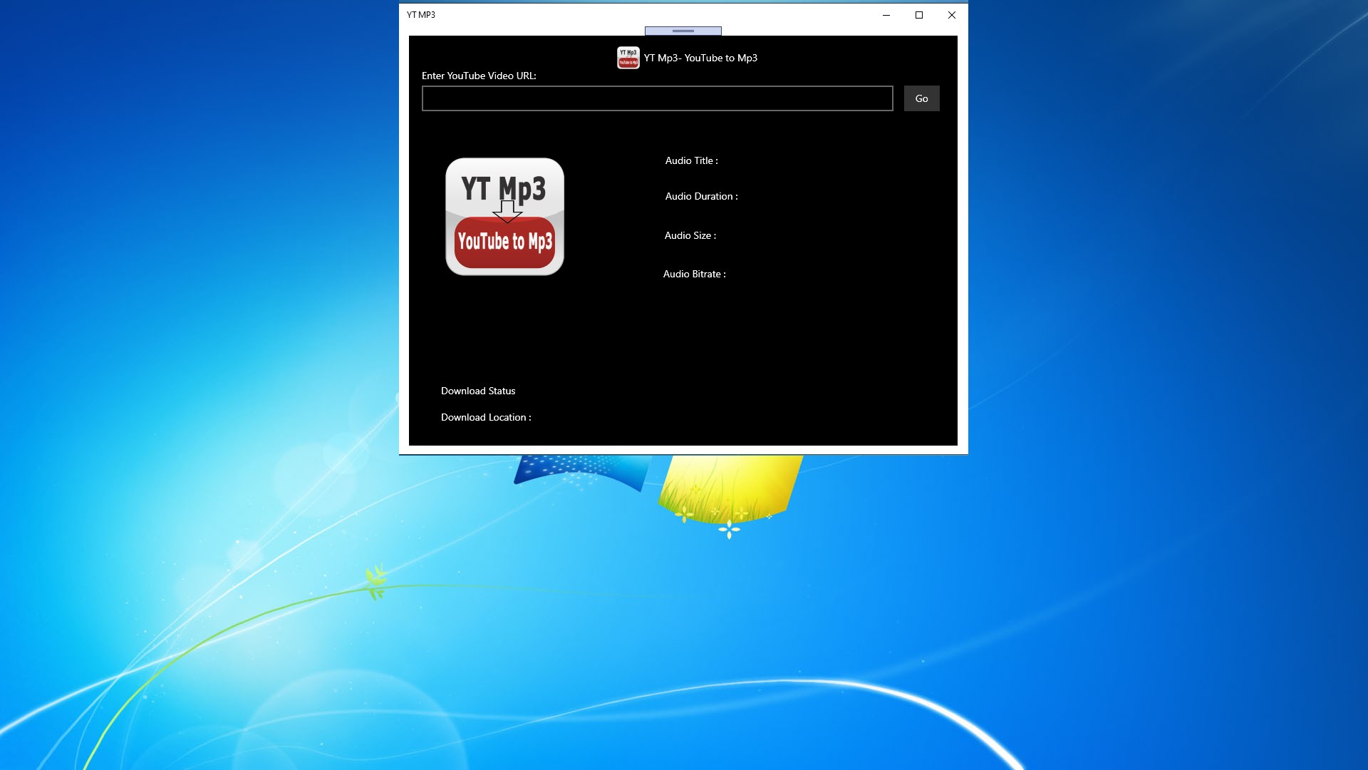The height and width of the screenshot is (770, 1368).
Task: Click the Audio Duration label
Action: pyautogui.click(x=701, y=197)
